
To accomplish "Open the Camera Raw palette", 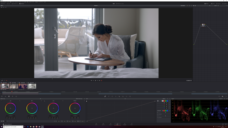I will tap(2, 96).
